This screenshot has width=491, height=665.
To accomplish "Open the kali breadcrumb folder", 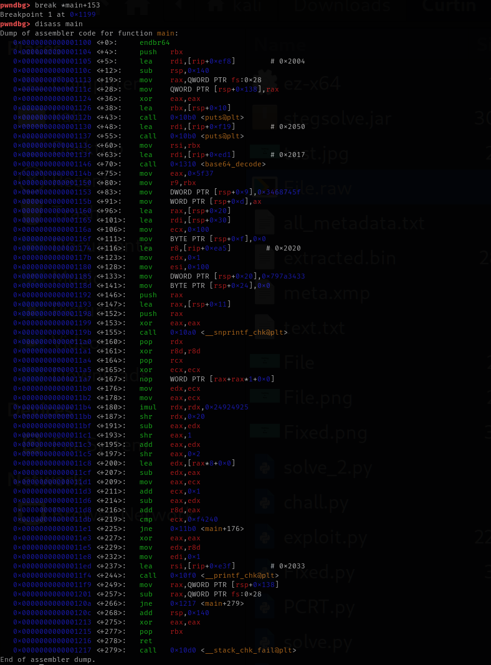I will pos(246,6).
